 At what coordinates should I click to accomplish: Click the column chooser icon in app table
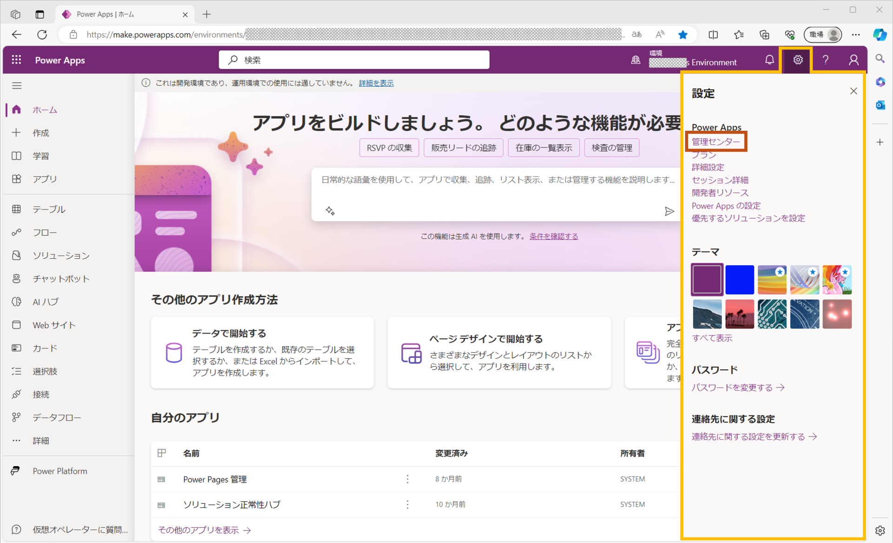tap(162, 453)
